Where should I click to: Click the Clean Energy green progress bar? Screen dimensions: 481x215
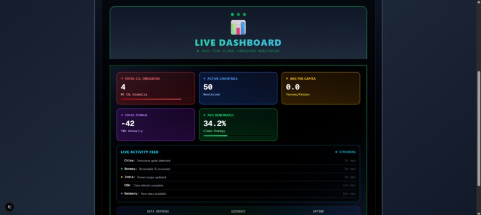238,136
